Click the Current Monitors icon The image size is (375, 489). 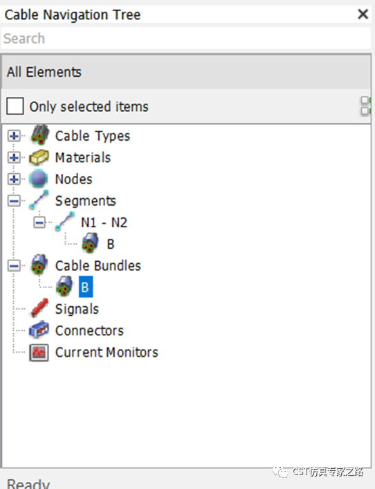click(x=39, y=353)
